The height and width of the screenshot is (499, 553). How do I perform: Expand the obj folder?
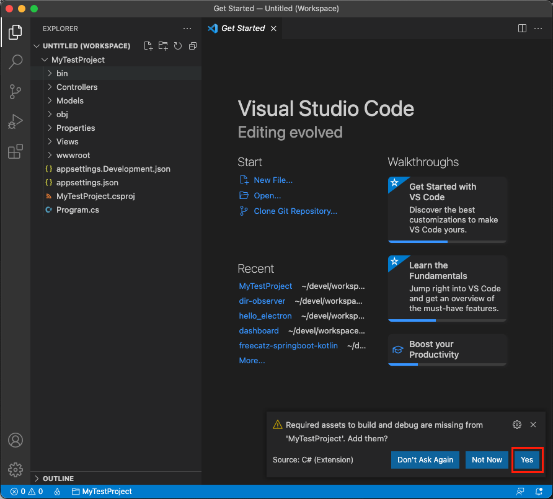[x=116, y=114]
